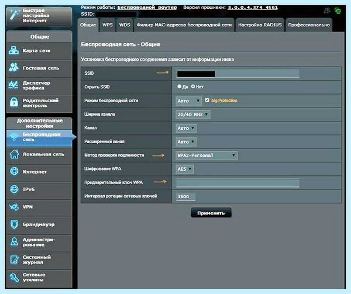Click 'Метод проверки подлинности' label

click(x=114, y=155)
